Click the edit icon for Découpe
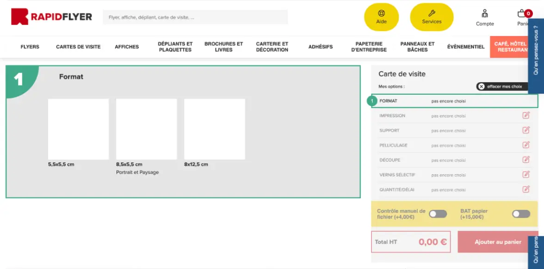 526,160
